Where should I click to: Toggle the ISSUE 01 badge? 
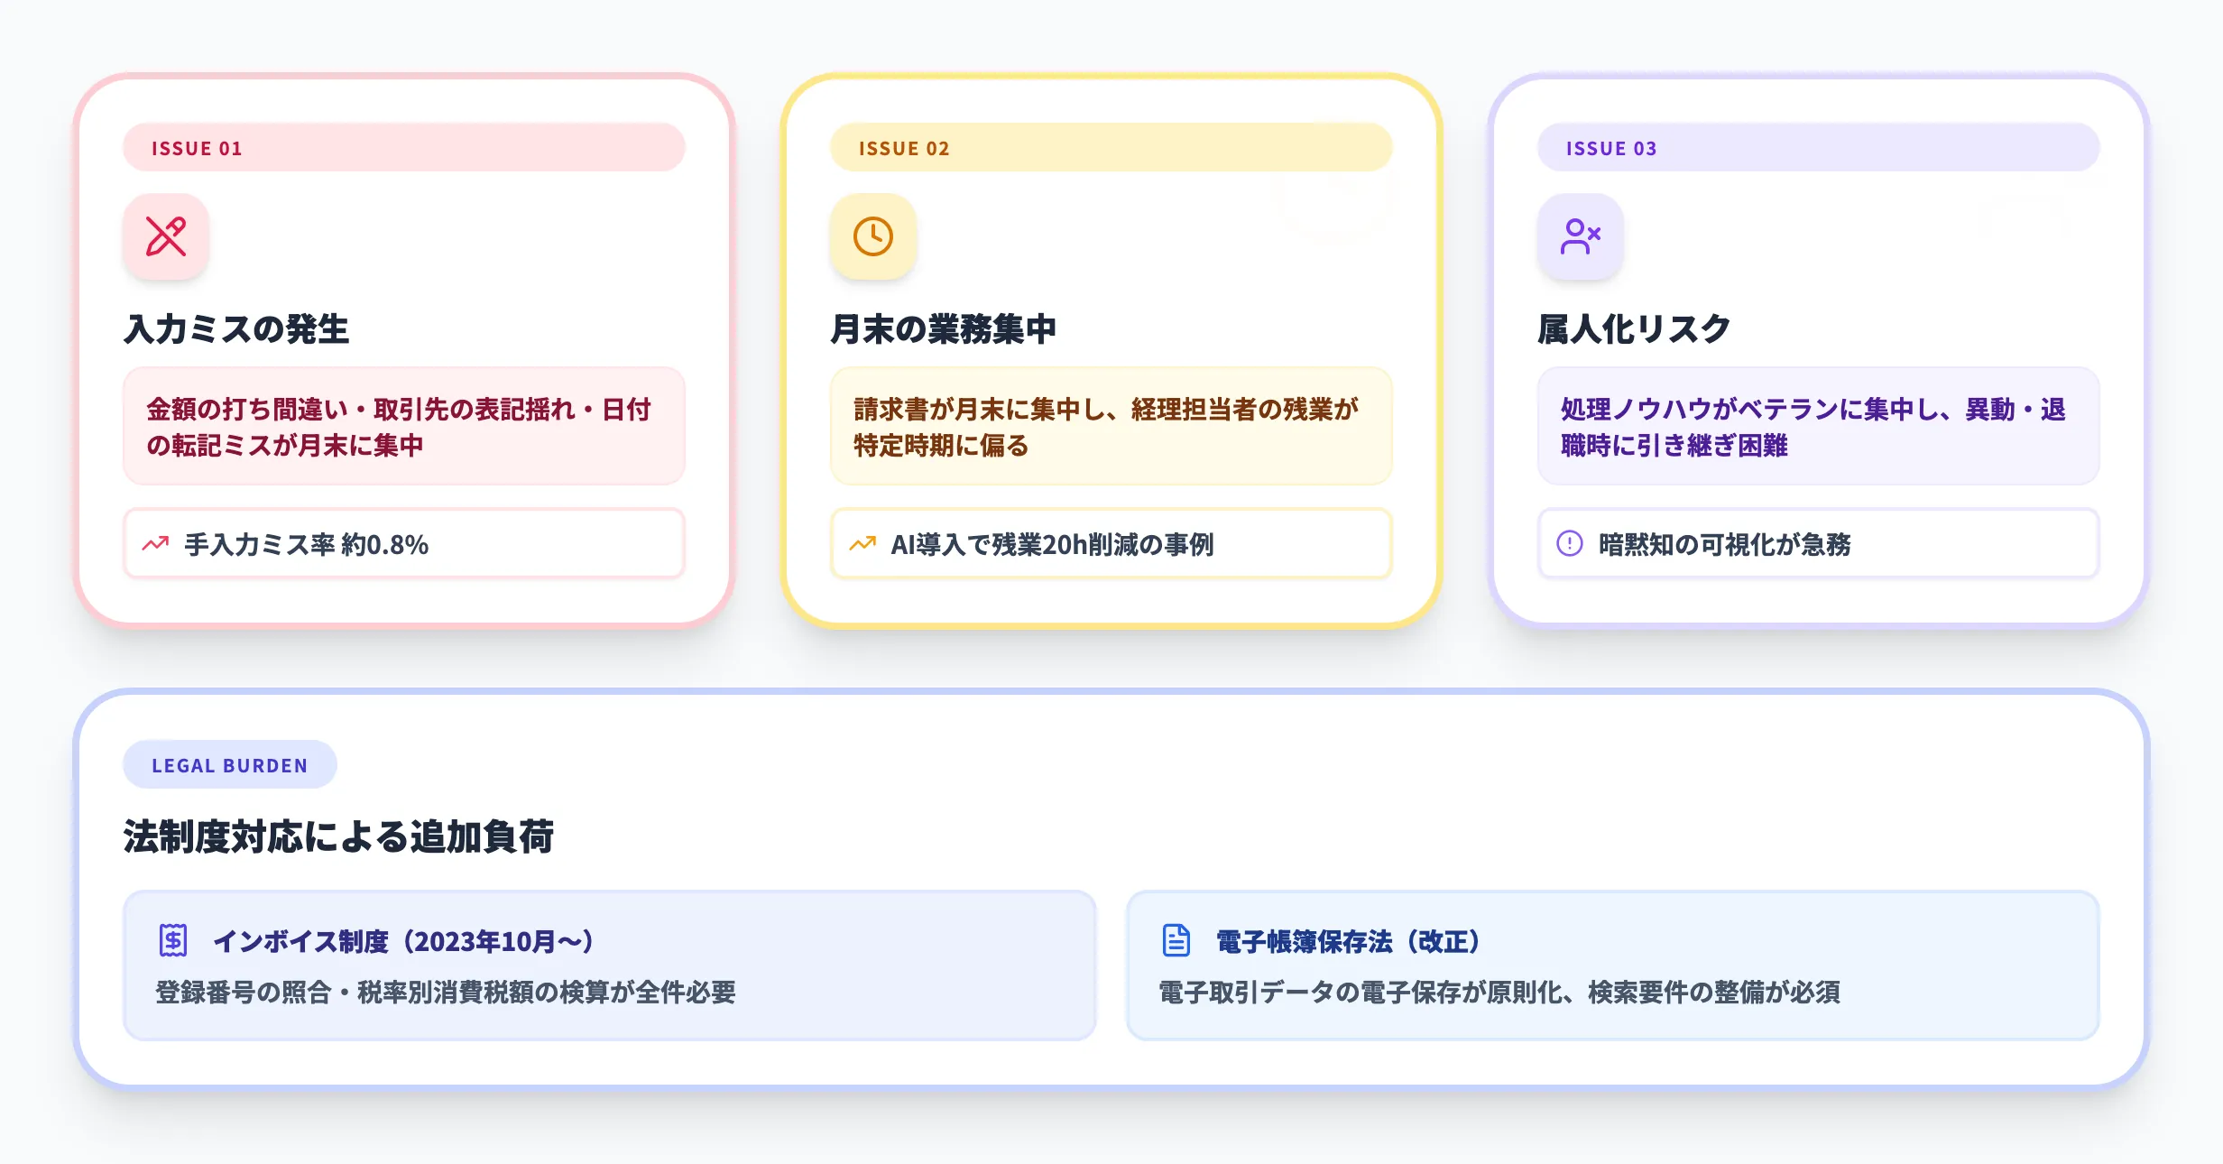(x=403, y=147)
